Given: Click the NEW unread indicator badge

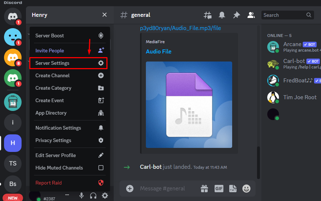Looking at the screenshot, I should click(x=13, y=198).
